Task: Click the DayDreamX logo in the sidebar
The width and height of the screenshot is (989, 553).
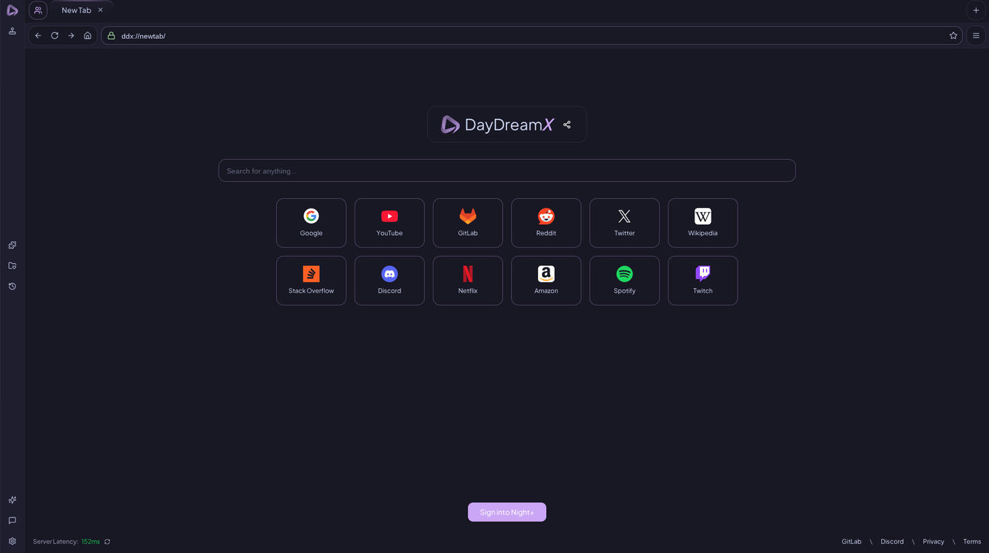Action: 12,10
